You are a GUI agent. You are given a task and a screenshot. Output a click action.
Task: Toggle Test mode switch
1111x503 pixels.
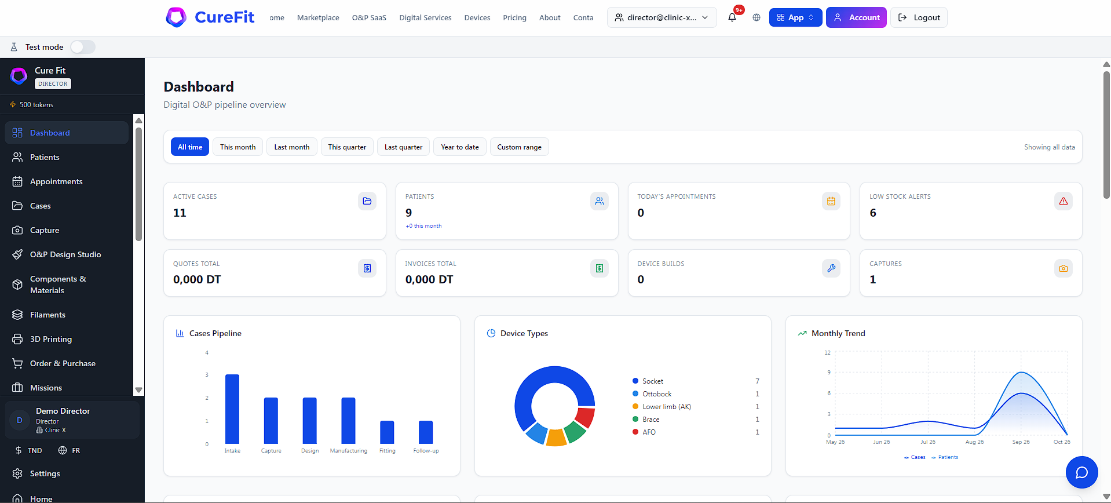(83, 47)
